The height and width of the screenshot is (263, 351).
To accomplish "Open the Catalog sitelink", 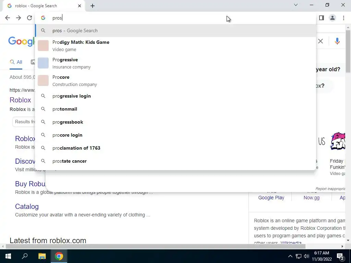I will (27, 206).
